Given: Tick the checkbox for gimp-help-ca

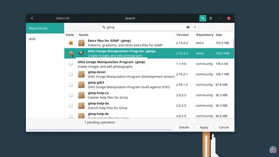Looking at the screenshot, I should [71, 95].
